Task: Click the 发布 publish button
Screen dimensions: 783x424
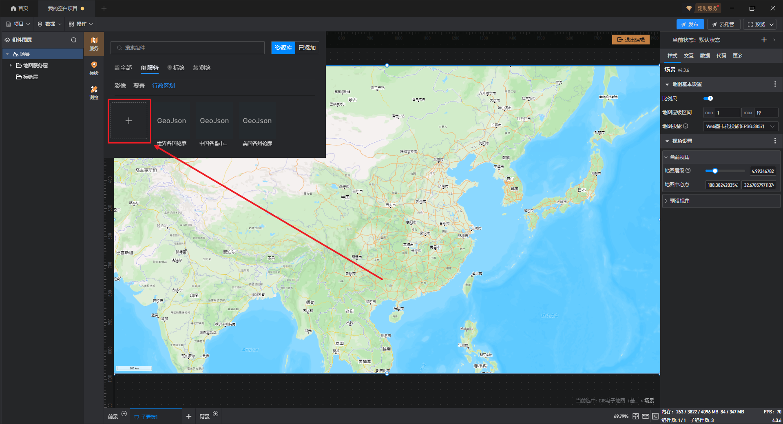Action: click(x=690, y=24)
